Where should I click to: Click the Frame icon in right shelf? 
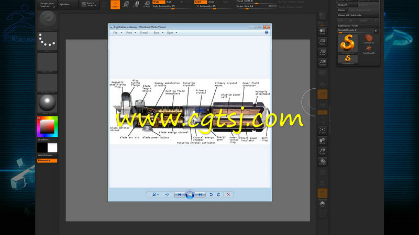(322, 130)
